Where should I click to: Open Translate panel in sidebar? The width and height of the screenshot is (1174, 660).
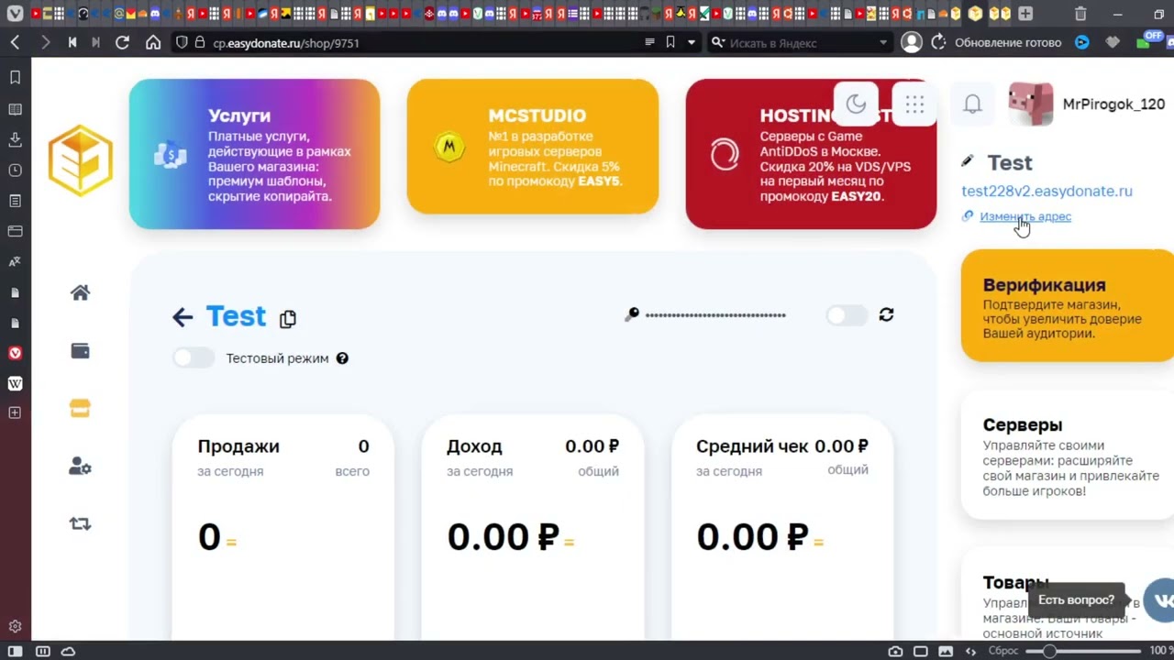[x=15, y=261]
